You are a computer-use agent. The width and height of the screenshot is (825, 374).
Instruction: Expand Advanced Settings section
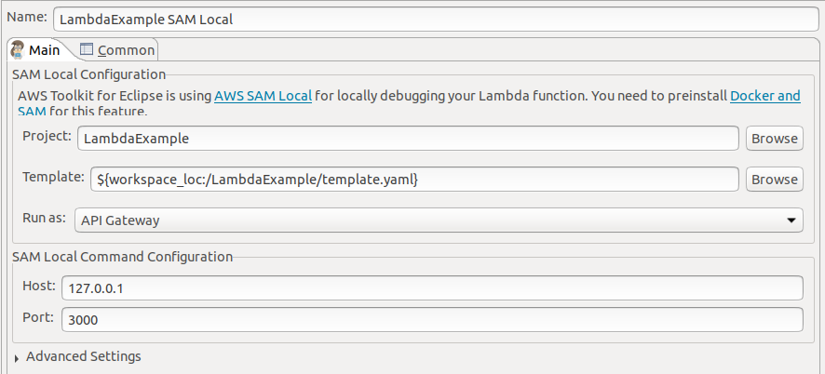[x=84, y=356]
